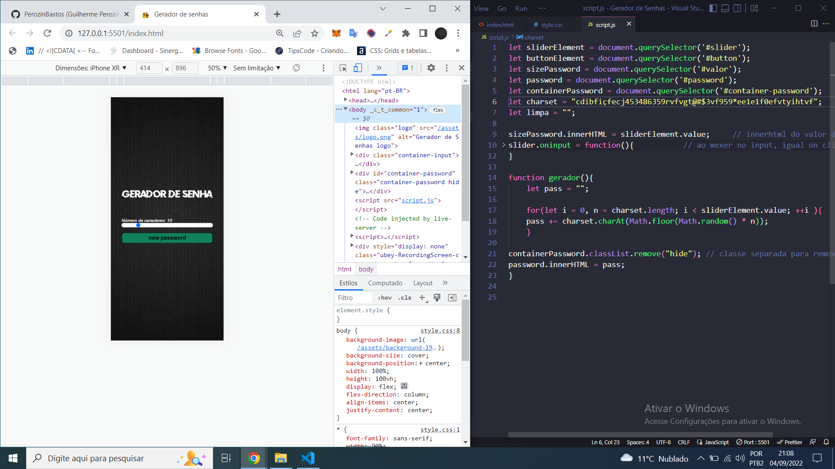The image size is (835, 469).
Task: Switch to the Layout tab
Action: tap(423, 283)
